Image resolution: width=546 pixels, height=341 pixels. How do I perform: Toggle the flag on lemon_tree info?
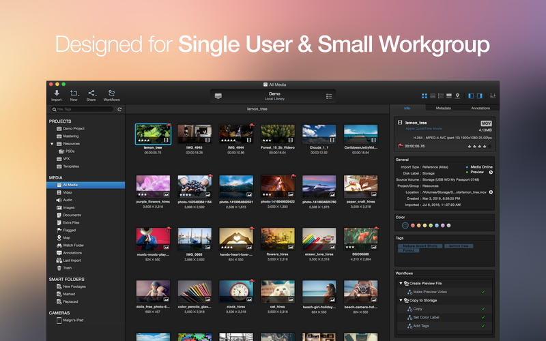[400, 145]
